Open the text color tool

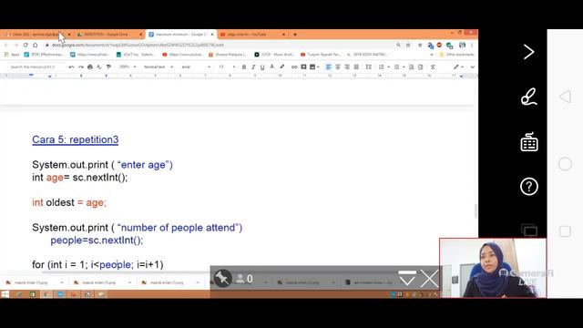pos(272,67)
